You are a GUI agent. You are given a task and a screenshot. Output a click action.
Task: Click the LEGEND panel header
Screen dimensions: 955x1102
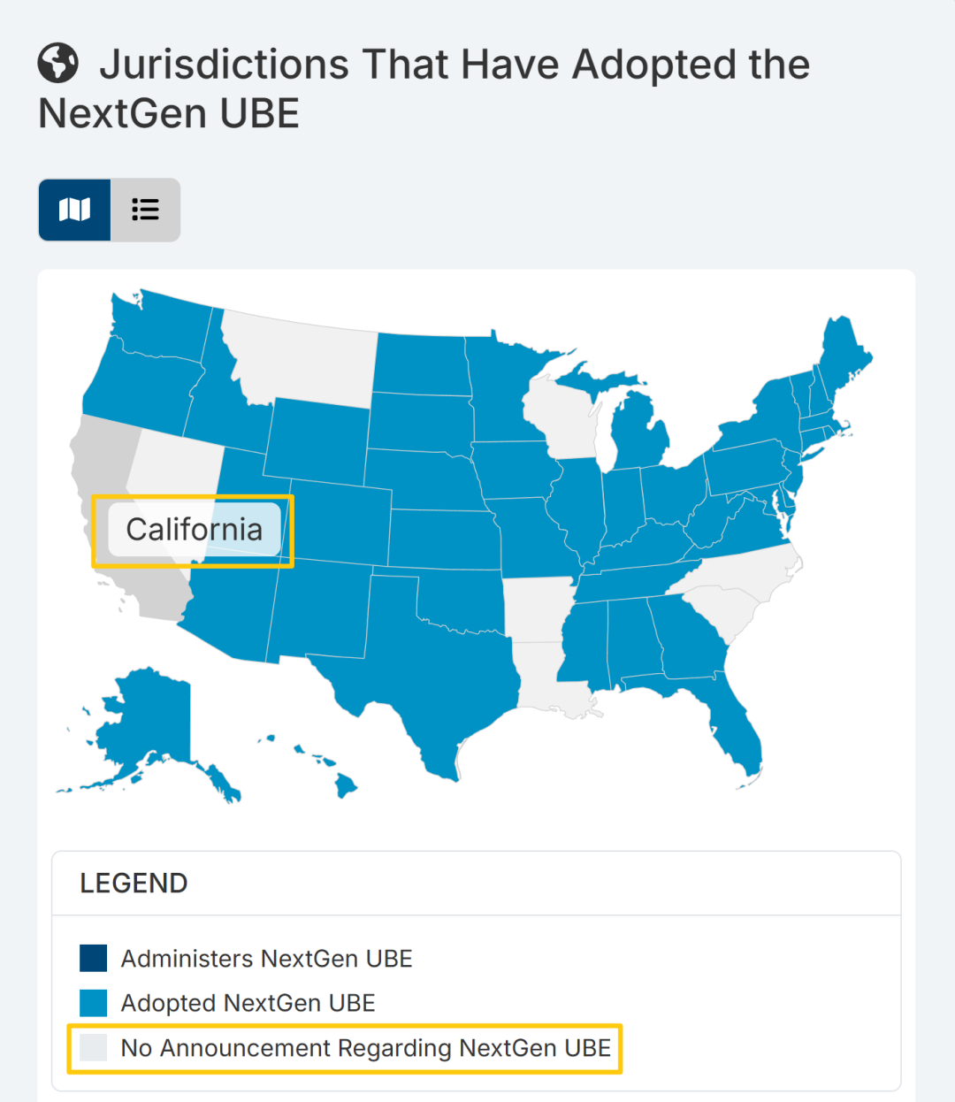pyautogui.click(x=134, y=883)
